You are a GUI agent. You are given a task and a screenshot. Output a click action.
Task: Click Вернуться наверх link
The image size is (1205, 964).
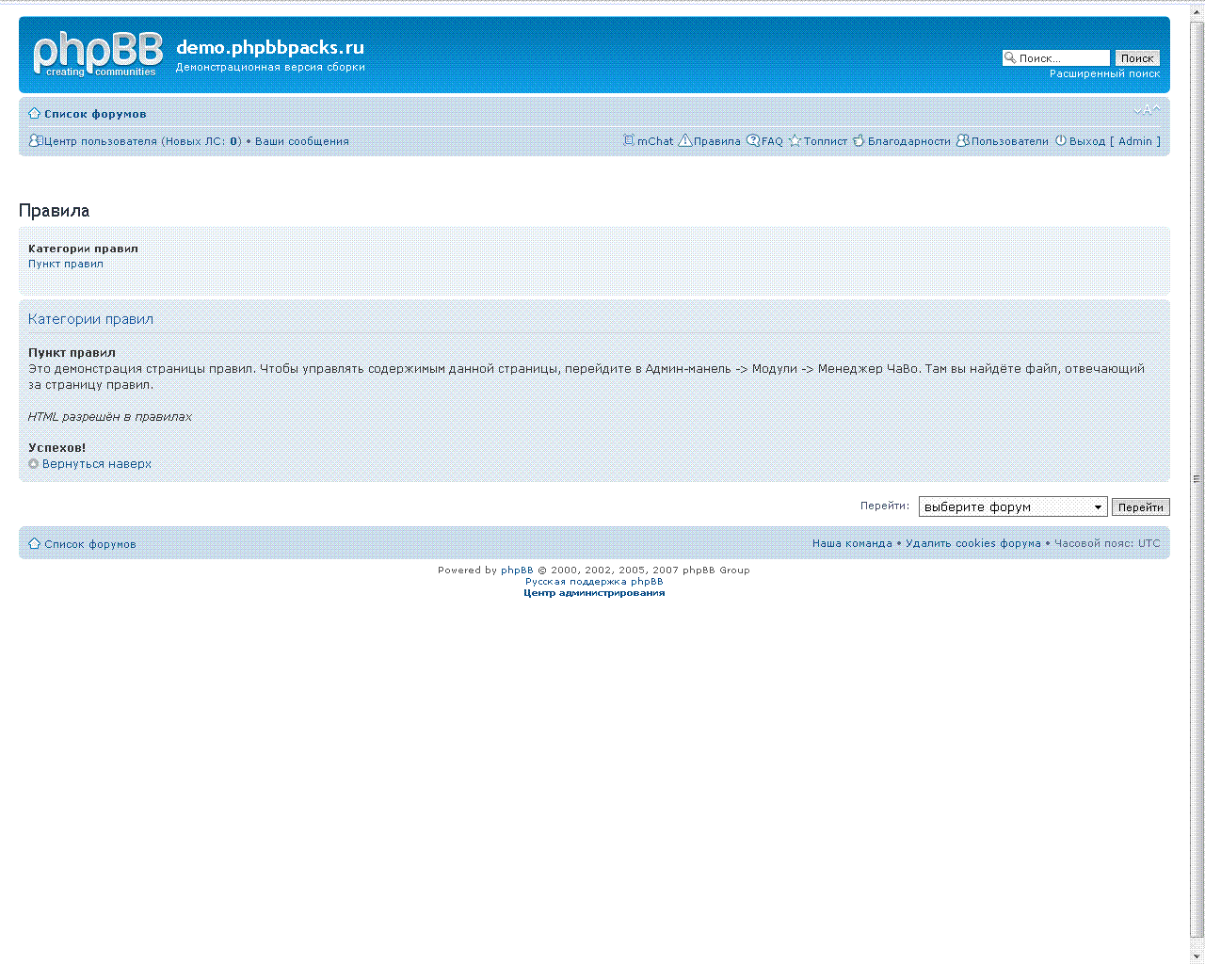[97, 464]
